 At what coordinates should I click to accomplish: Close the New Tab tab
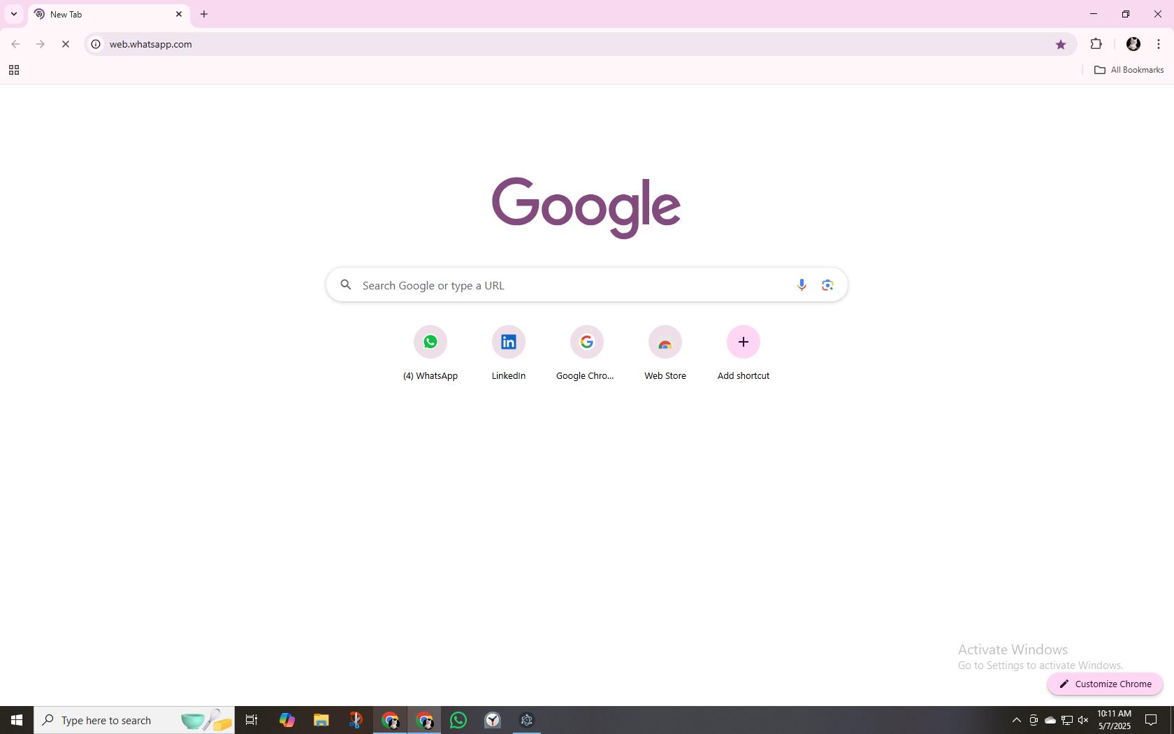pos(179,14)
